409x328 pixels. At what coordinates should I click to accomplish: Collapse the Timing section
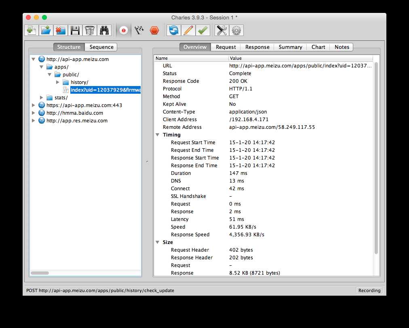pyautogui.click(x=158, y=135)
